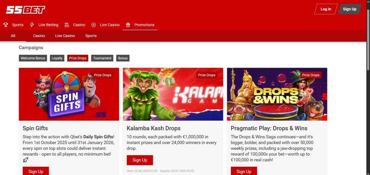
Task: Open the Sports promotions sub-tab
Action: [91, 36]
